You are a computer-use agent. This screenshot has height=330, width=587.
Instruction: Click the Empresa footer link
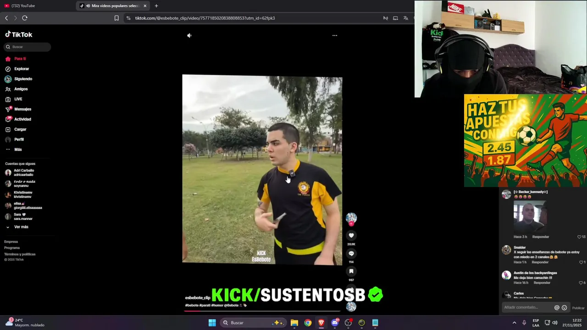coord(11,242)
